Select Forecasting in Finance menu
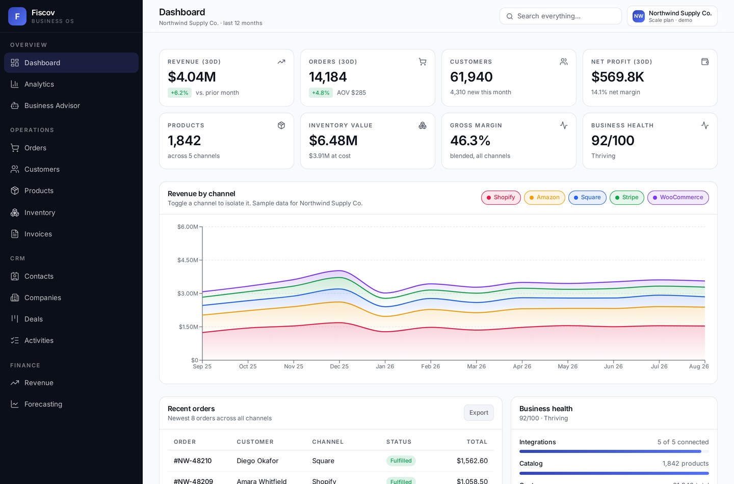Viewport: 734px width, 484px height. tap(71, 404)
